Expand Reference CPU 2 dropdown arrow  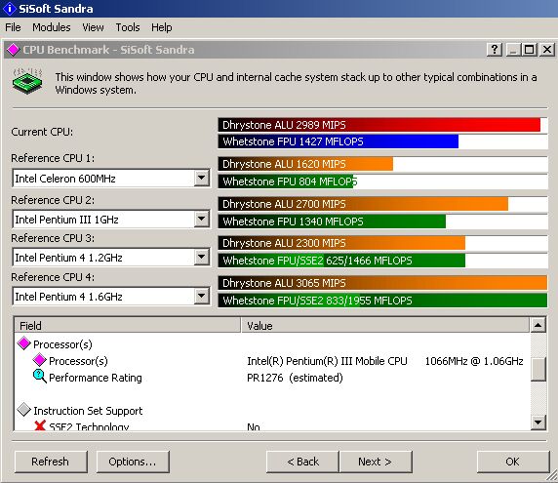click(201, 219)
